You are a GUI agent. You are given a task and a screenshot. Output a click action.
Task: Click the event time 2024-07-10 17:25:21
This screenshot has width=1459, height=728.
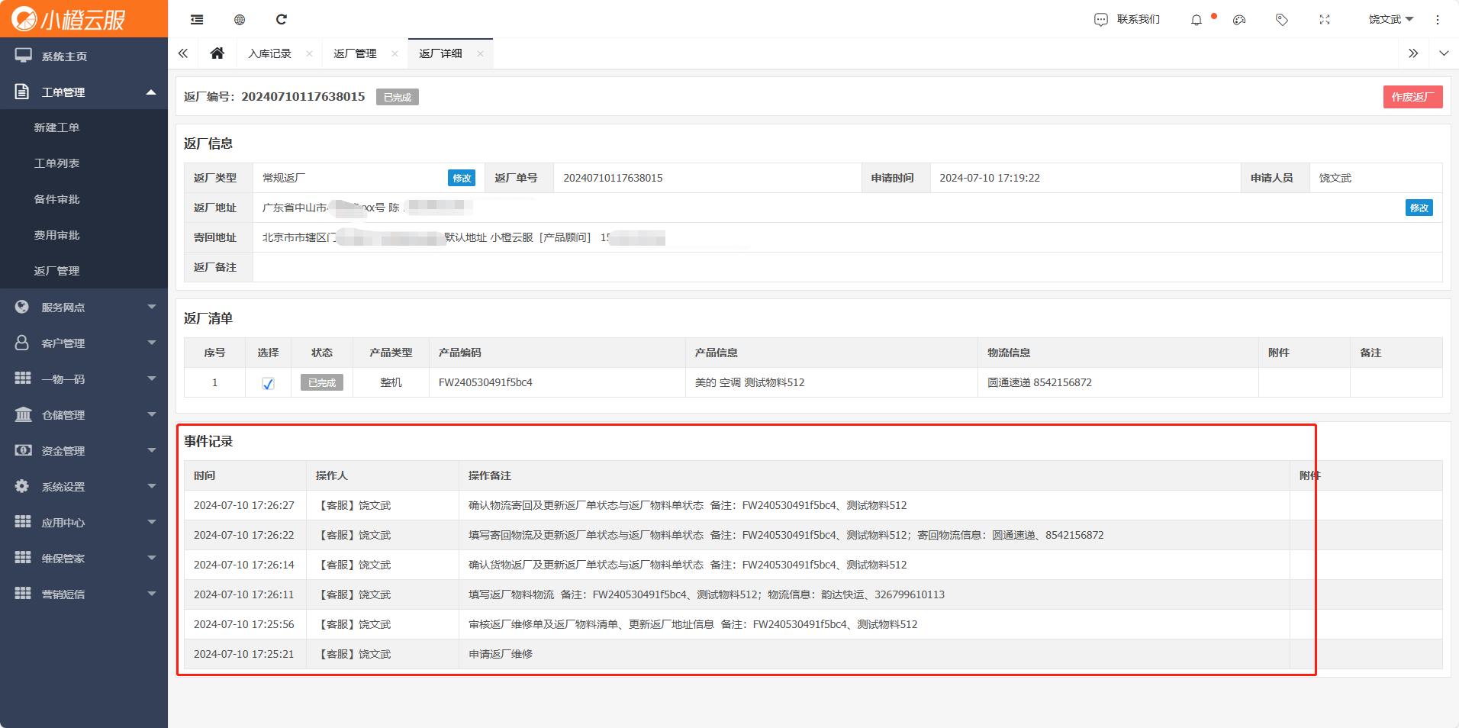243,654
